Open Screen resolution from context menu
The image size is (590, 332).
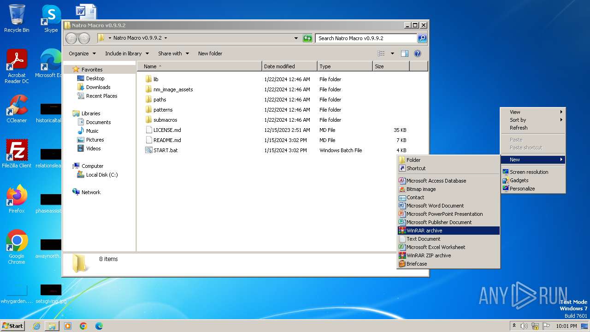pos(533,172)
